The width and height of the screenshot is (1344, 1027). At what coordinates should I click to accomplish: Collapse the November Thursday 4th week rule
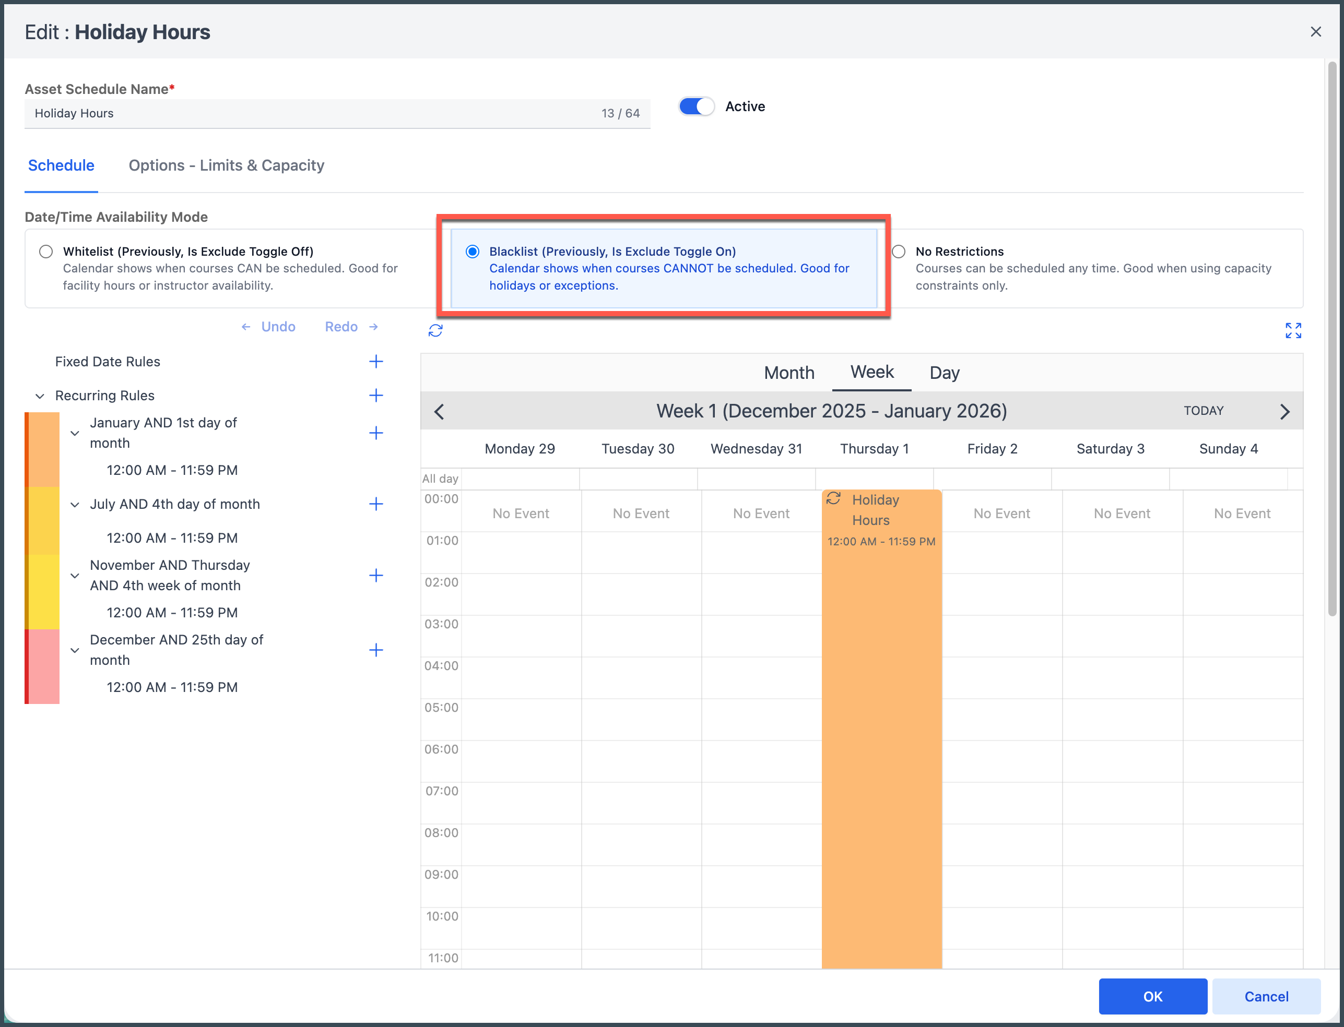[x=75, y=576]
